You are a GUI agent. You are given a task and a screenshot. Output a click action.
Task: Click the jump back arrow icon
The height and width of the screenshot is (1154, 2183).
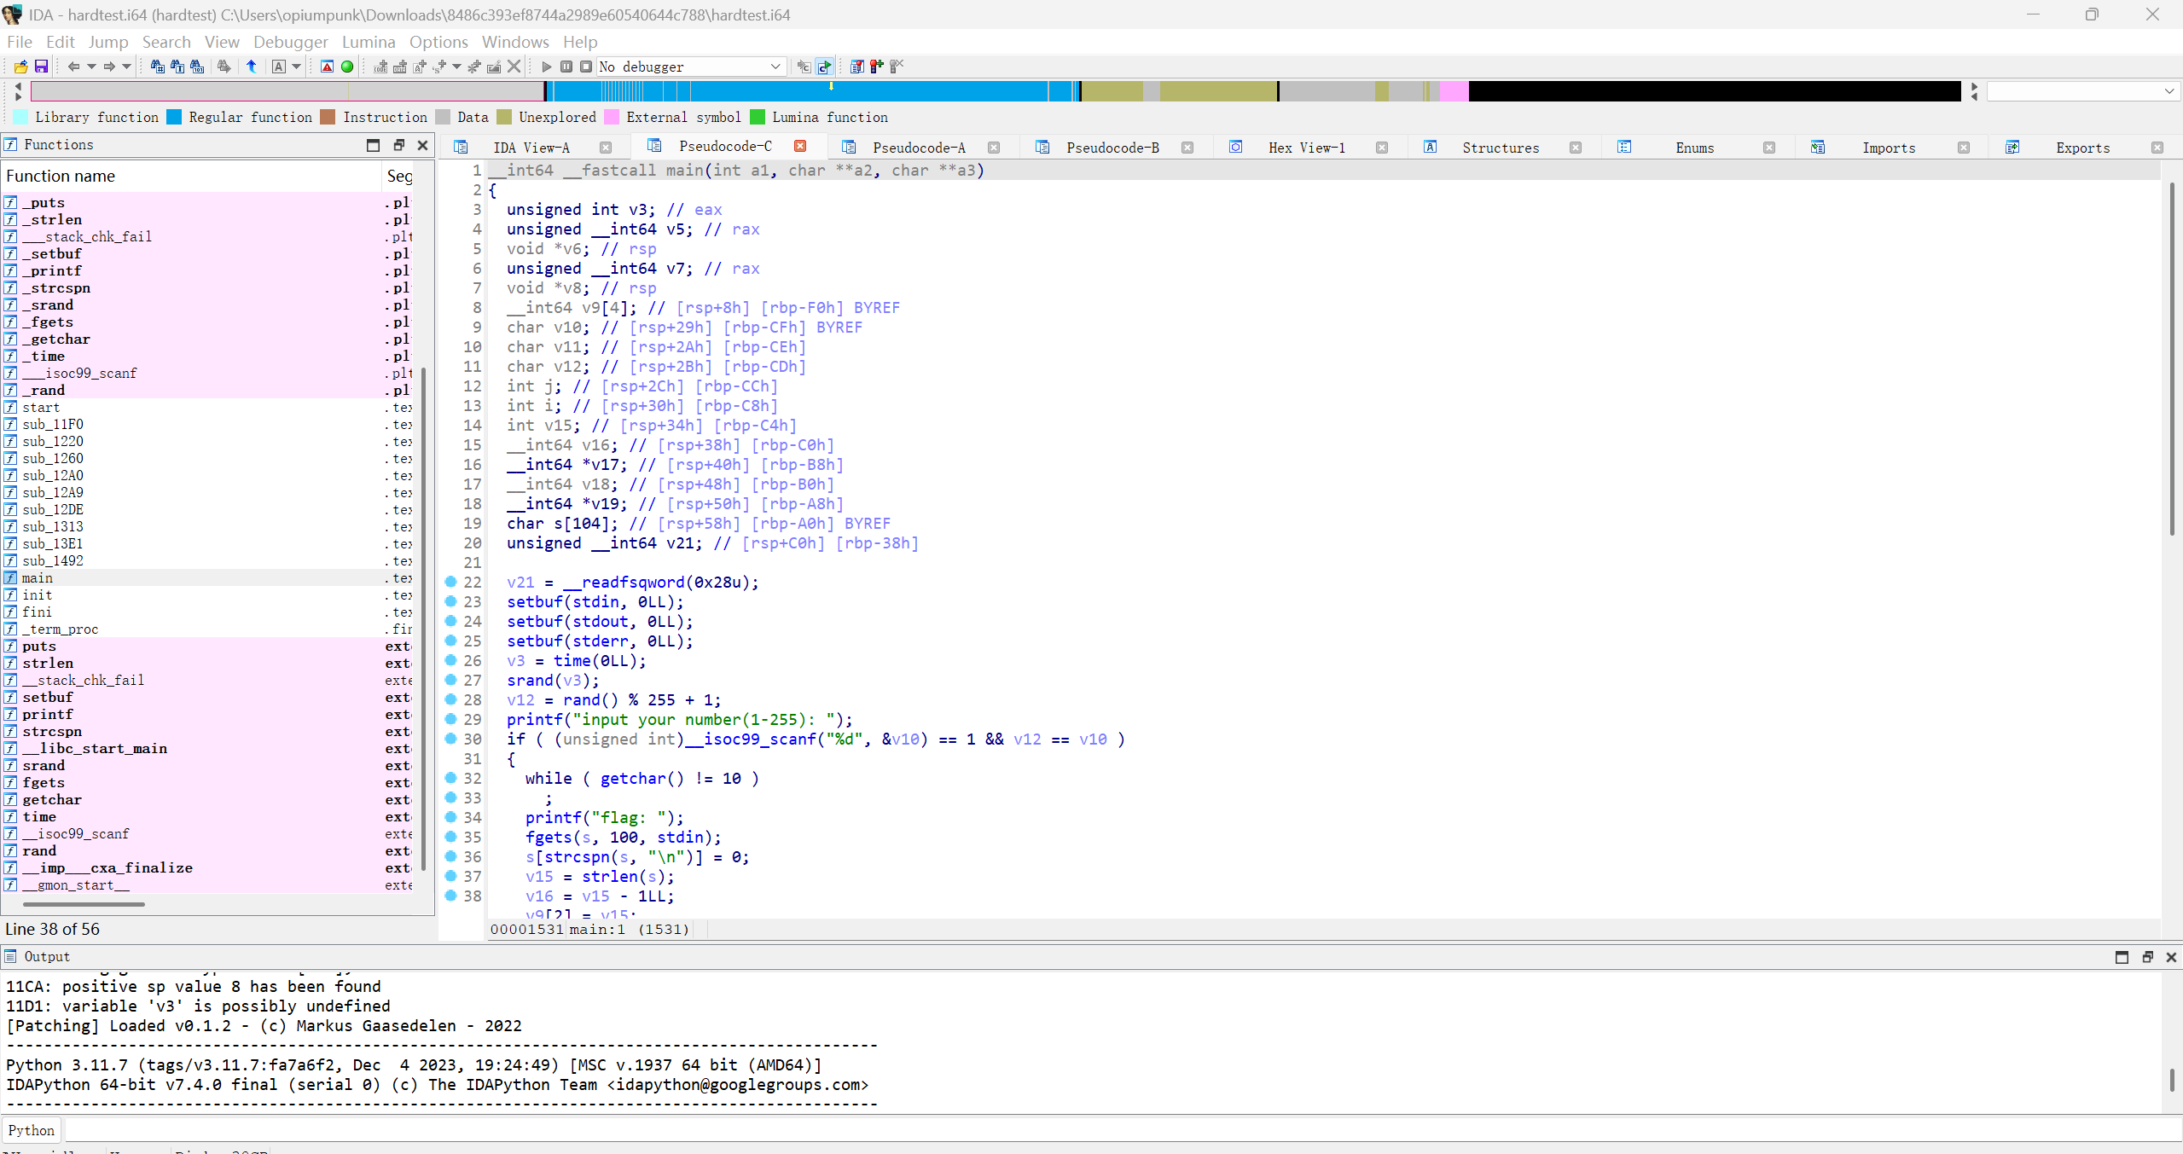(73, 67)
